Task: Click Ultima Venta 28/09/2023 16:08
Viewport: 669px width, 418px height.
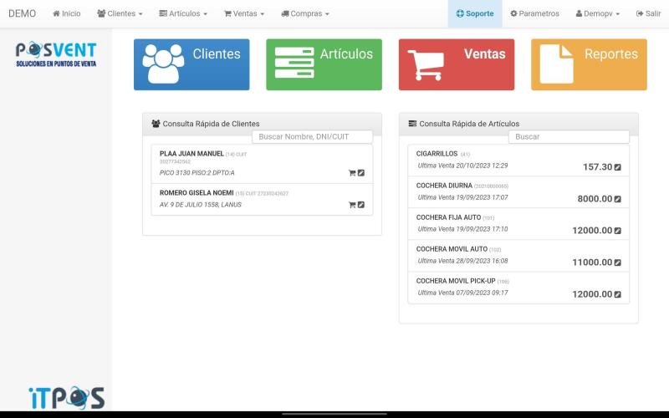Action: [463, 261]
